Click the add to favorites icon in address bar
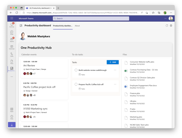This screenshot has width=182, height=138. point(147,13)
